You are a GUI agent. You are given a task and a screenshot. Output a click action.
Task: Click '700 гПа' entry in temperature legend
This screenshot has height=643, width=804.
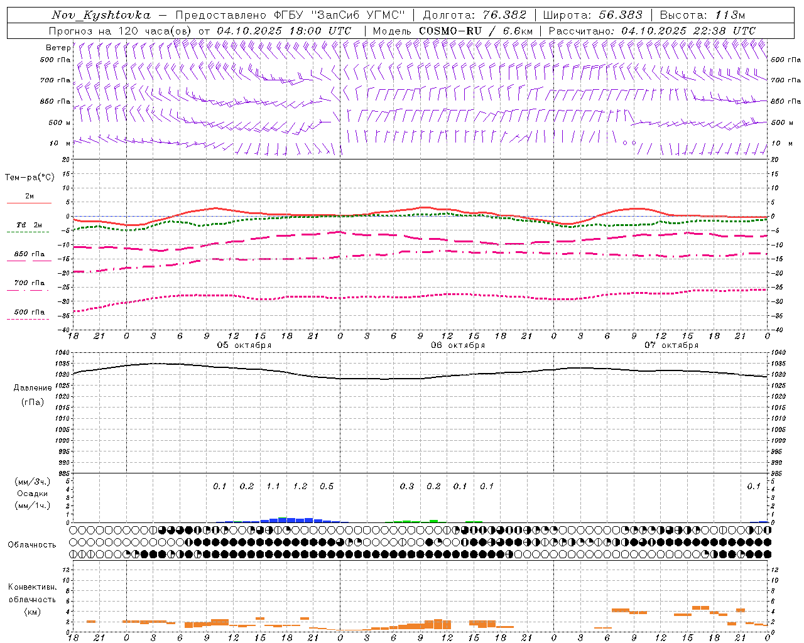[x=30, y=283]
